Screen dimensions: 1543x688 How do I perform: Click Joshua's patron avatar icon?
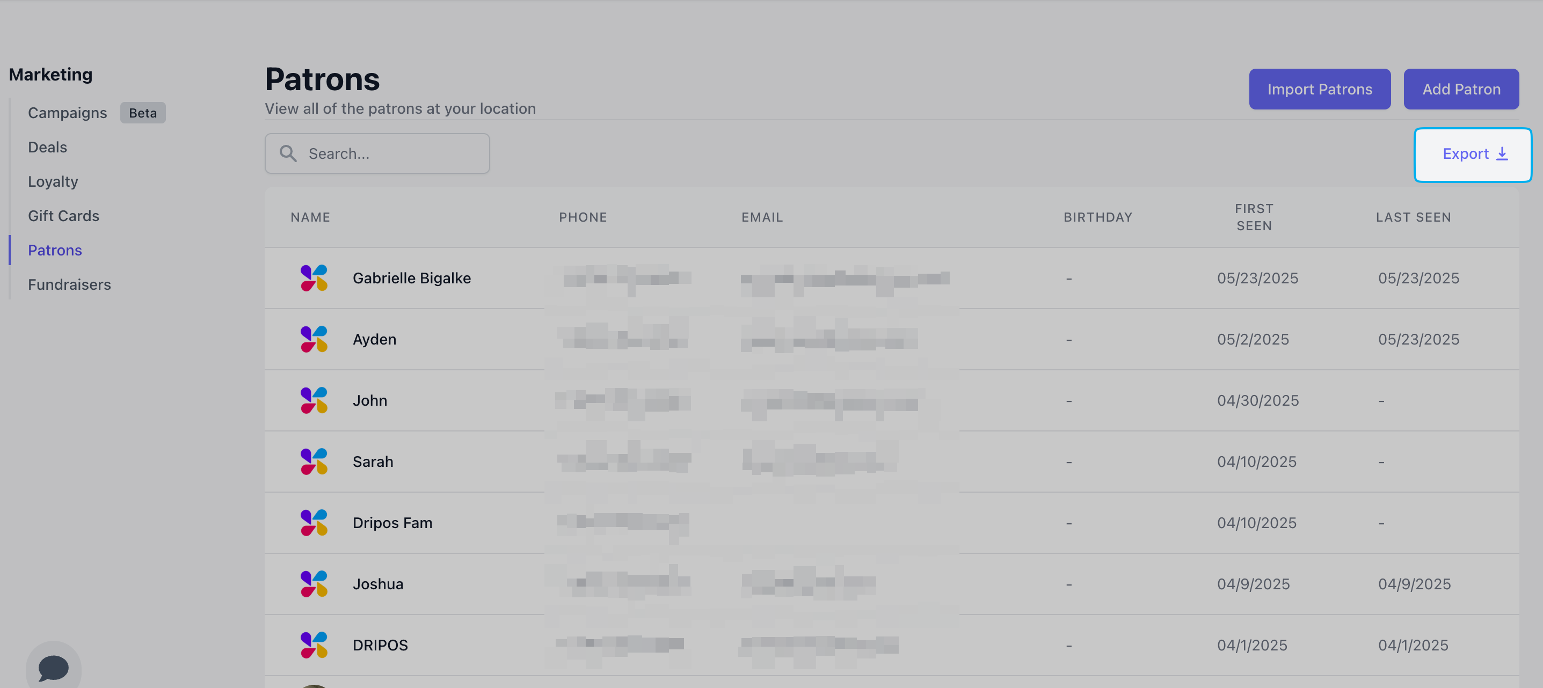pyautogui.click(x=314, y=583)
